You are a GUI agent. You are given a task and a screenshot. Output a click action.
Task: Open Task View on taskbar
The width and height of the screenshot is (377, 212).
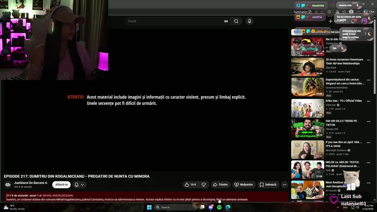click(x=202, y=207)
